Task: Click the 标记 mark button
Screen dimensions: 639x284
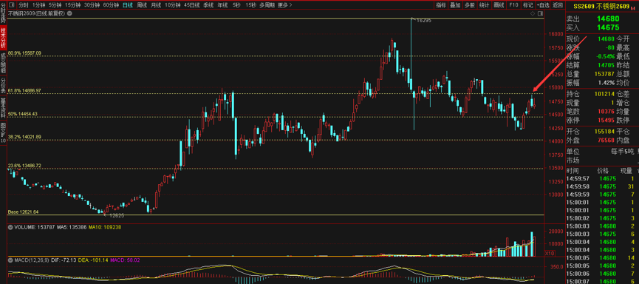Action: 527,5
